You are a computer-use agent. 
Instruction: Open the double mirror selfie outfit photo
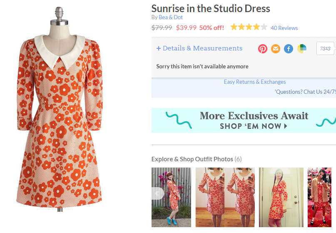(225, 197)
